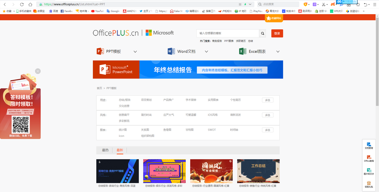
Task: Open the 国潮风年会模板 thumbnail
Action: [x=211, y=171]
